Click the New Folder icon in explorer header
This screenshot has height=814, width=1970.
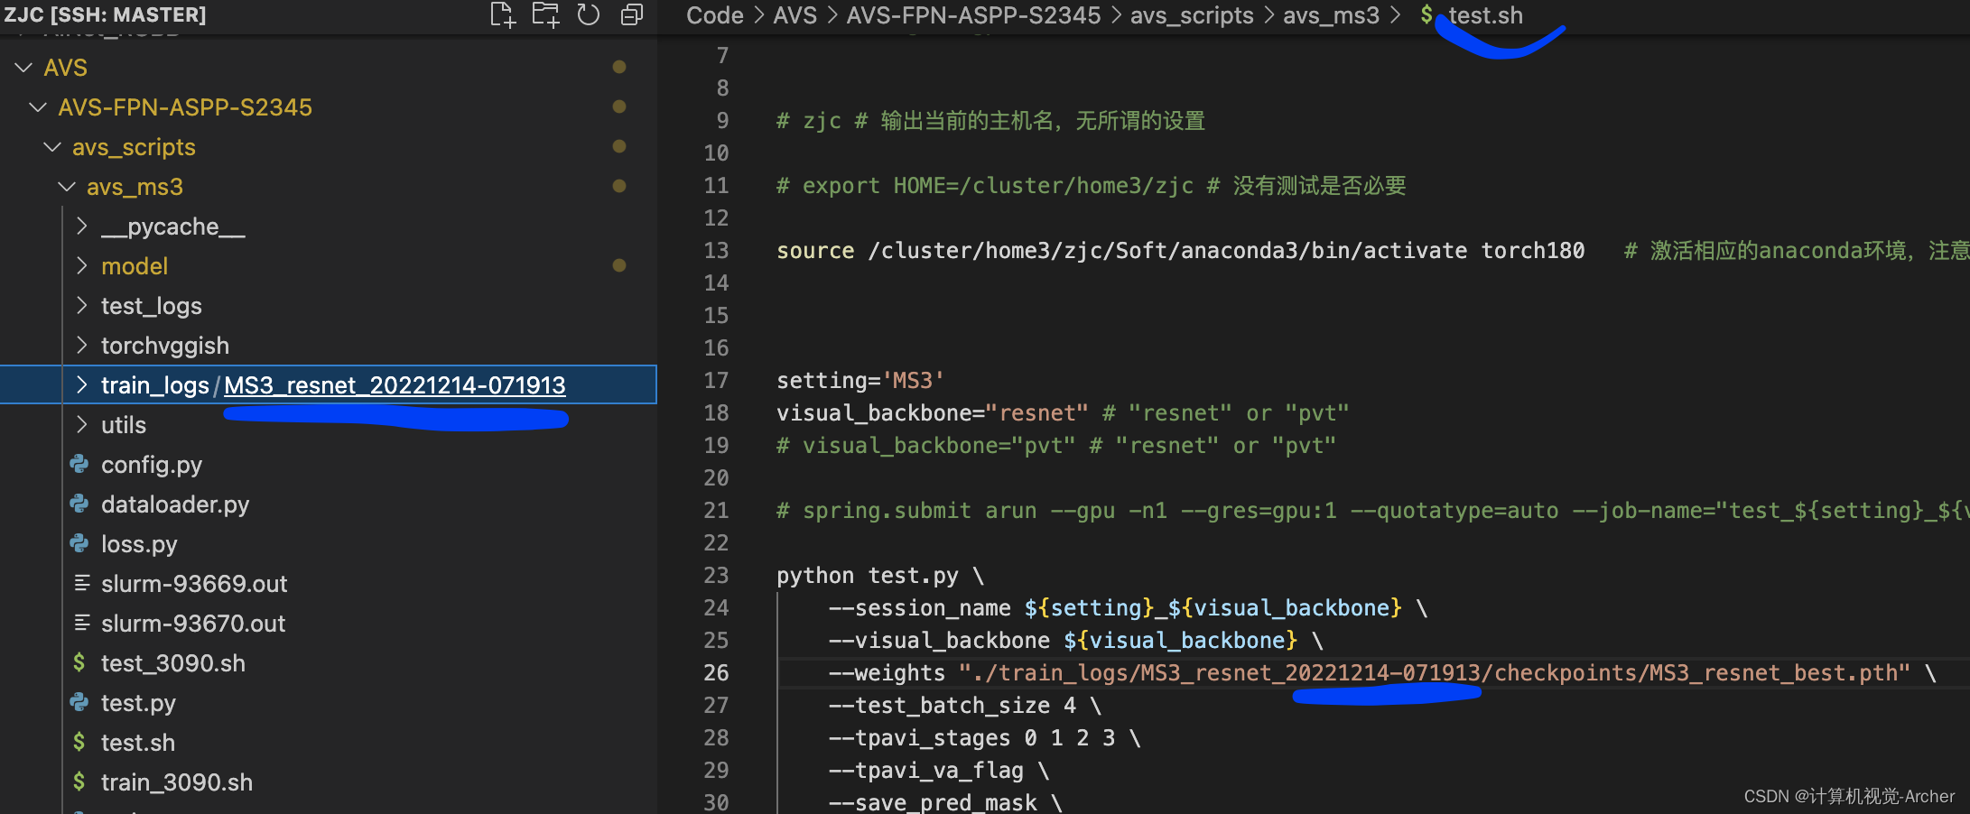point(545,14)
